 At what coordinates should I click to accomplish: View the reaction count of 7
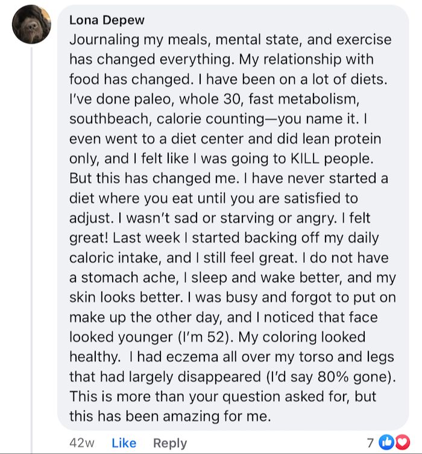pos(377,443)
